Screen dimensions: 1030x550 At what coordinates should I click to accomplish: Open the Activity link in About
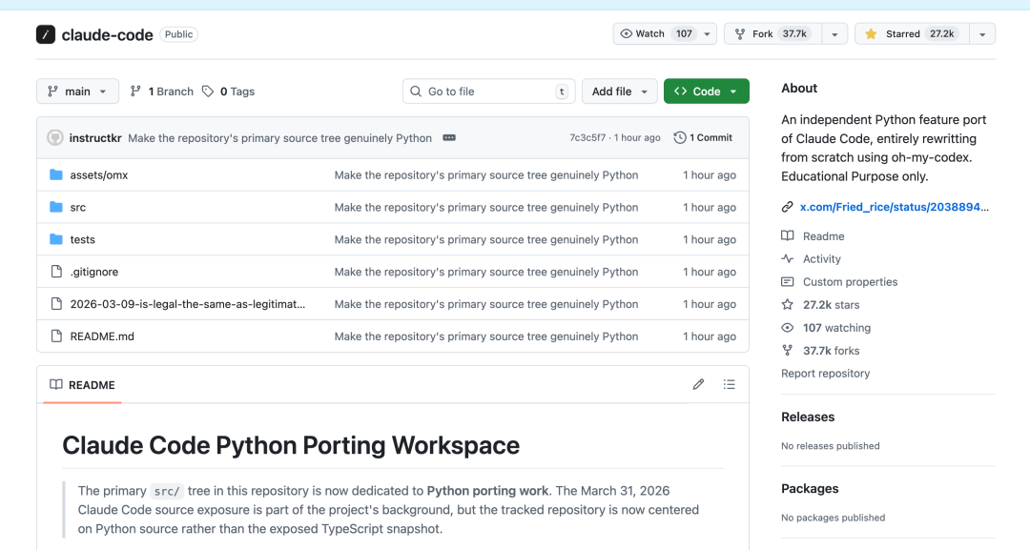[821, 258]
